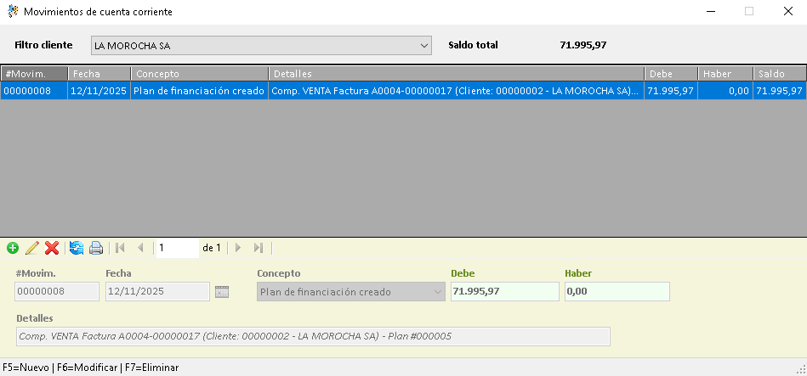Click the Debe amount field
This screenshot has width=807, height=376.
point(504,292)
